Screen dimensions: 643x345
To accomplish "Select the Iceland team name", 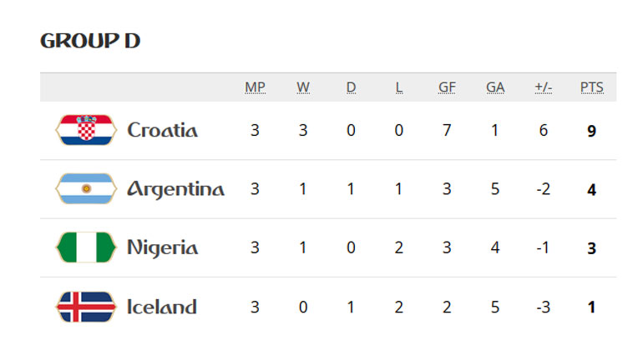I will click(x=161, y=307).
